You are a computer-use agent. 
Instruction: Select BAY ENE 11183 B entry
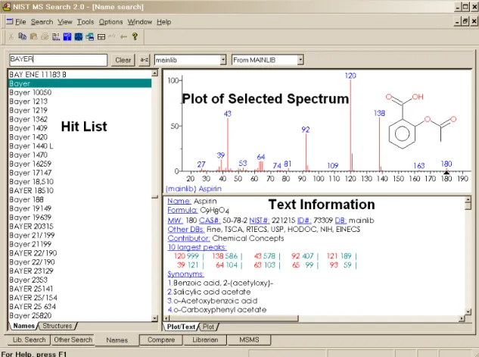pos(80,74)
